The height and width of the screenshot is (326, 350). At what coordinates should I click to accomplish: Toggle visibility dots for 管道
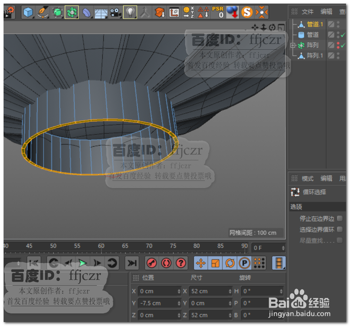coord(338,35)
